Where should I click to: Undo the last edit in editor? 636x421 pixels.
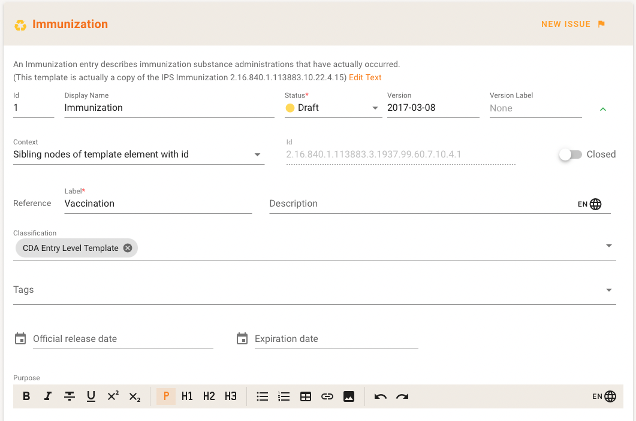381,396
